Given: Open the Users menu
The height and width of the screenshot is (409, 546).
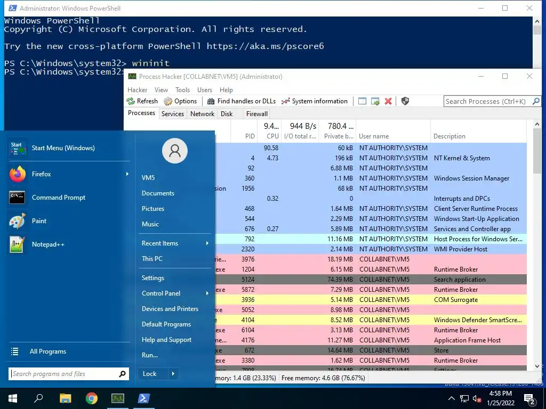Looking at the screenshot, I should pos(205,89).
